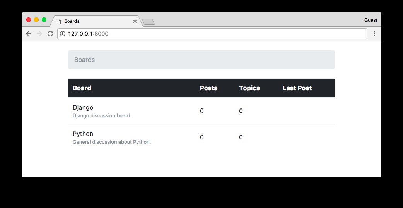Click the Posts count for Python
This screenshot has width=403, height=208.
(x=202, y=137)
